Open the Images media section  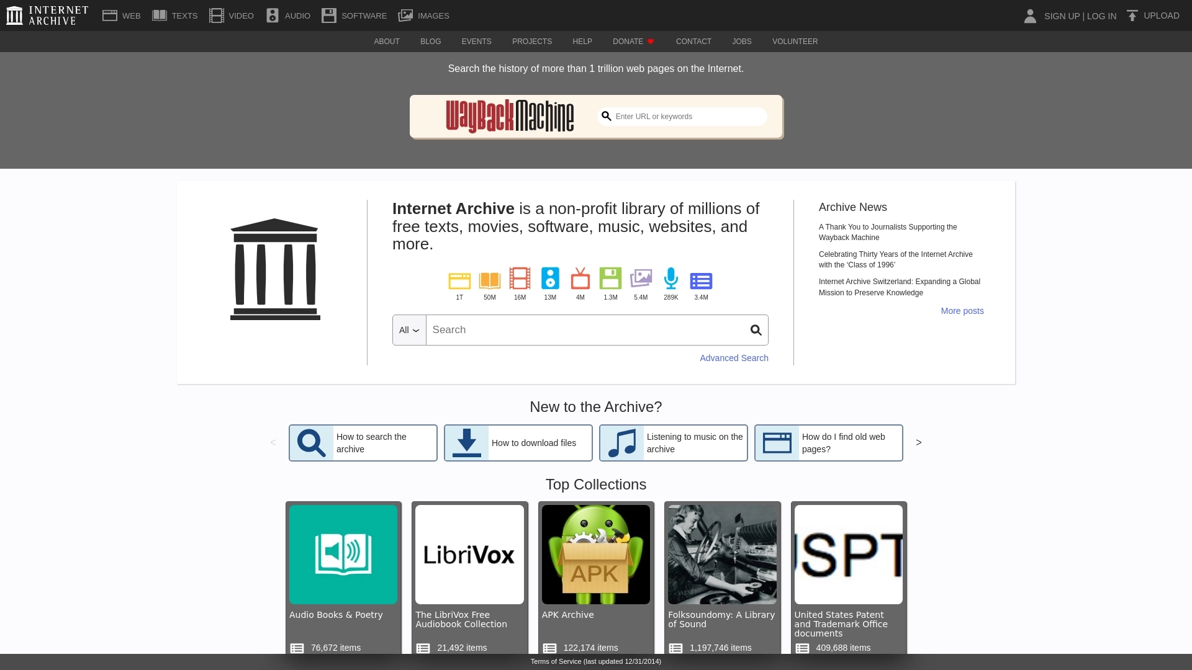point(424,16)
